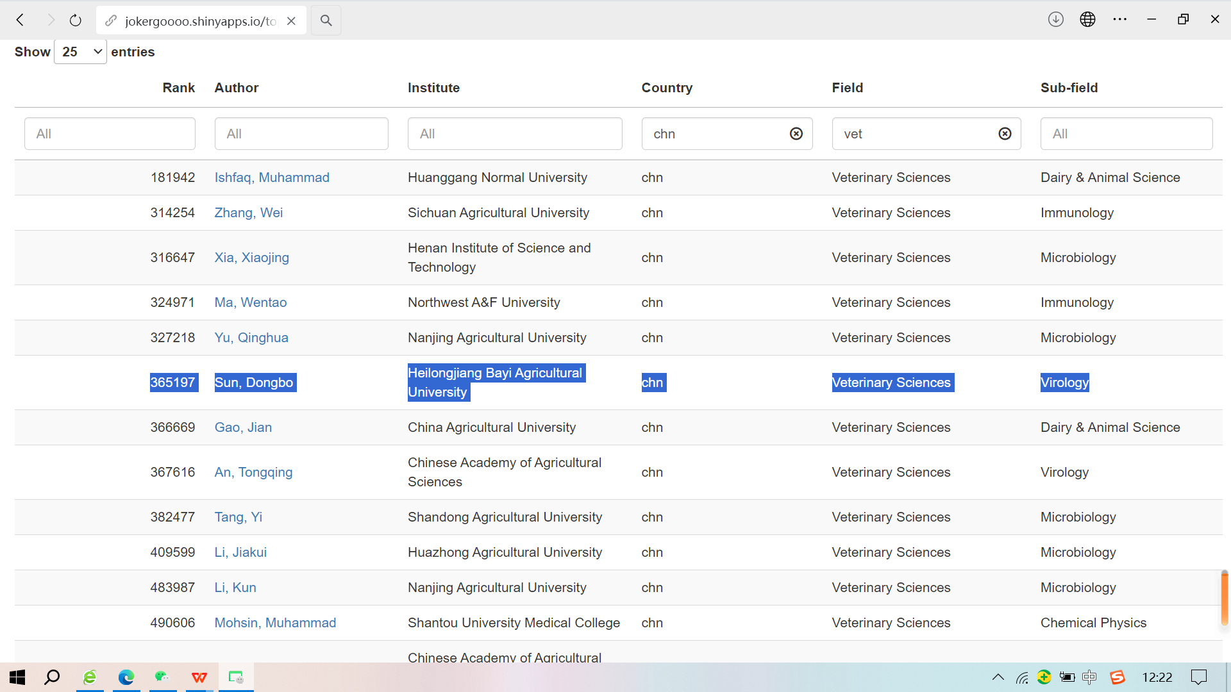
Task: Clear the Field filter 'vet'
Action: 1005,133
